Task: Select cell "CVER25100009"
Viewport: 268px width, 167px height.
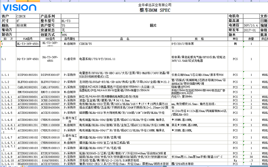Action: pyautogui.click(x=50, y=120)
